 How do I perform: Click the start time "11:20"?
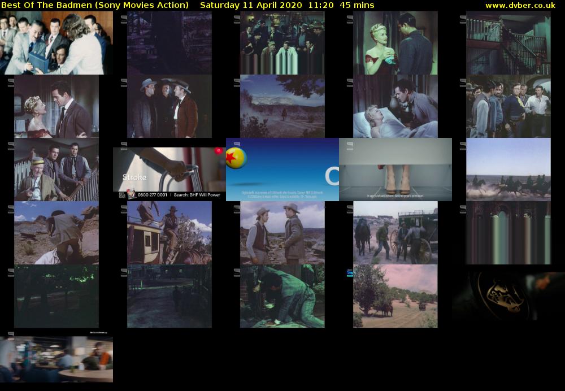point(321,5)
